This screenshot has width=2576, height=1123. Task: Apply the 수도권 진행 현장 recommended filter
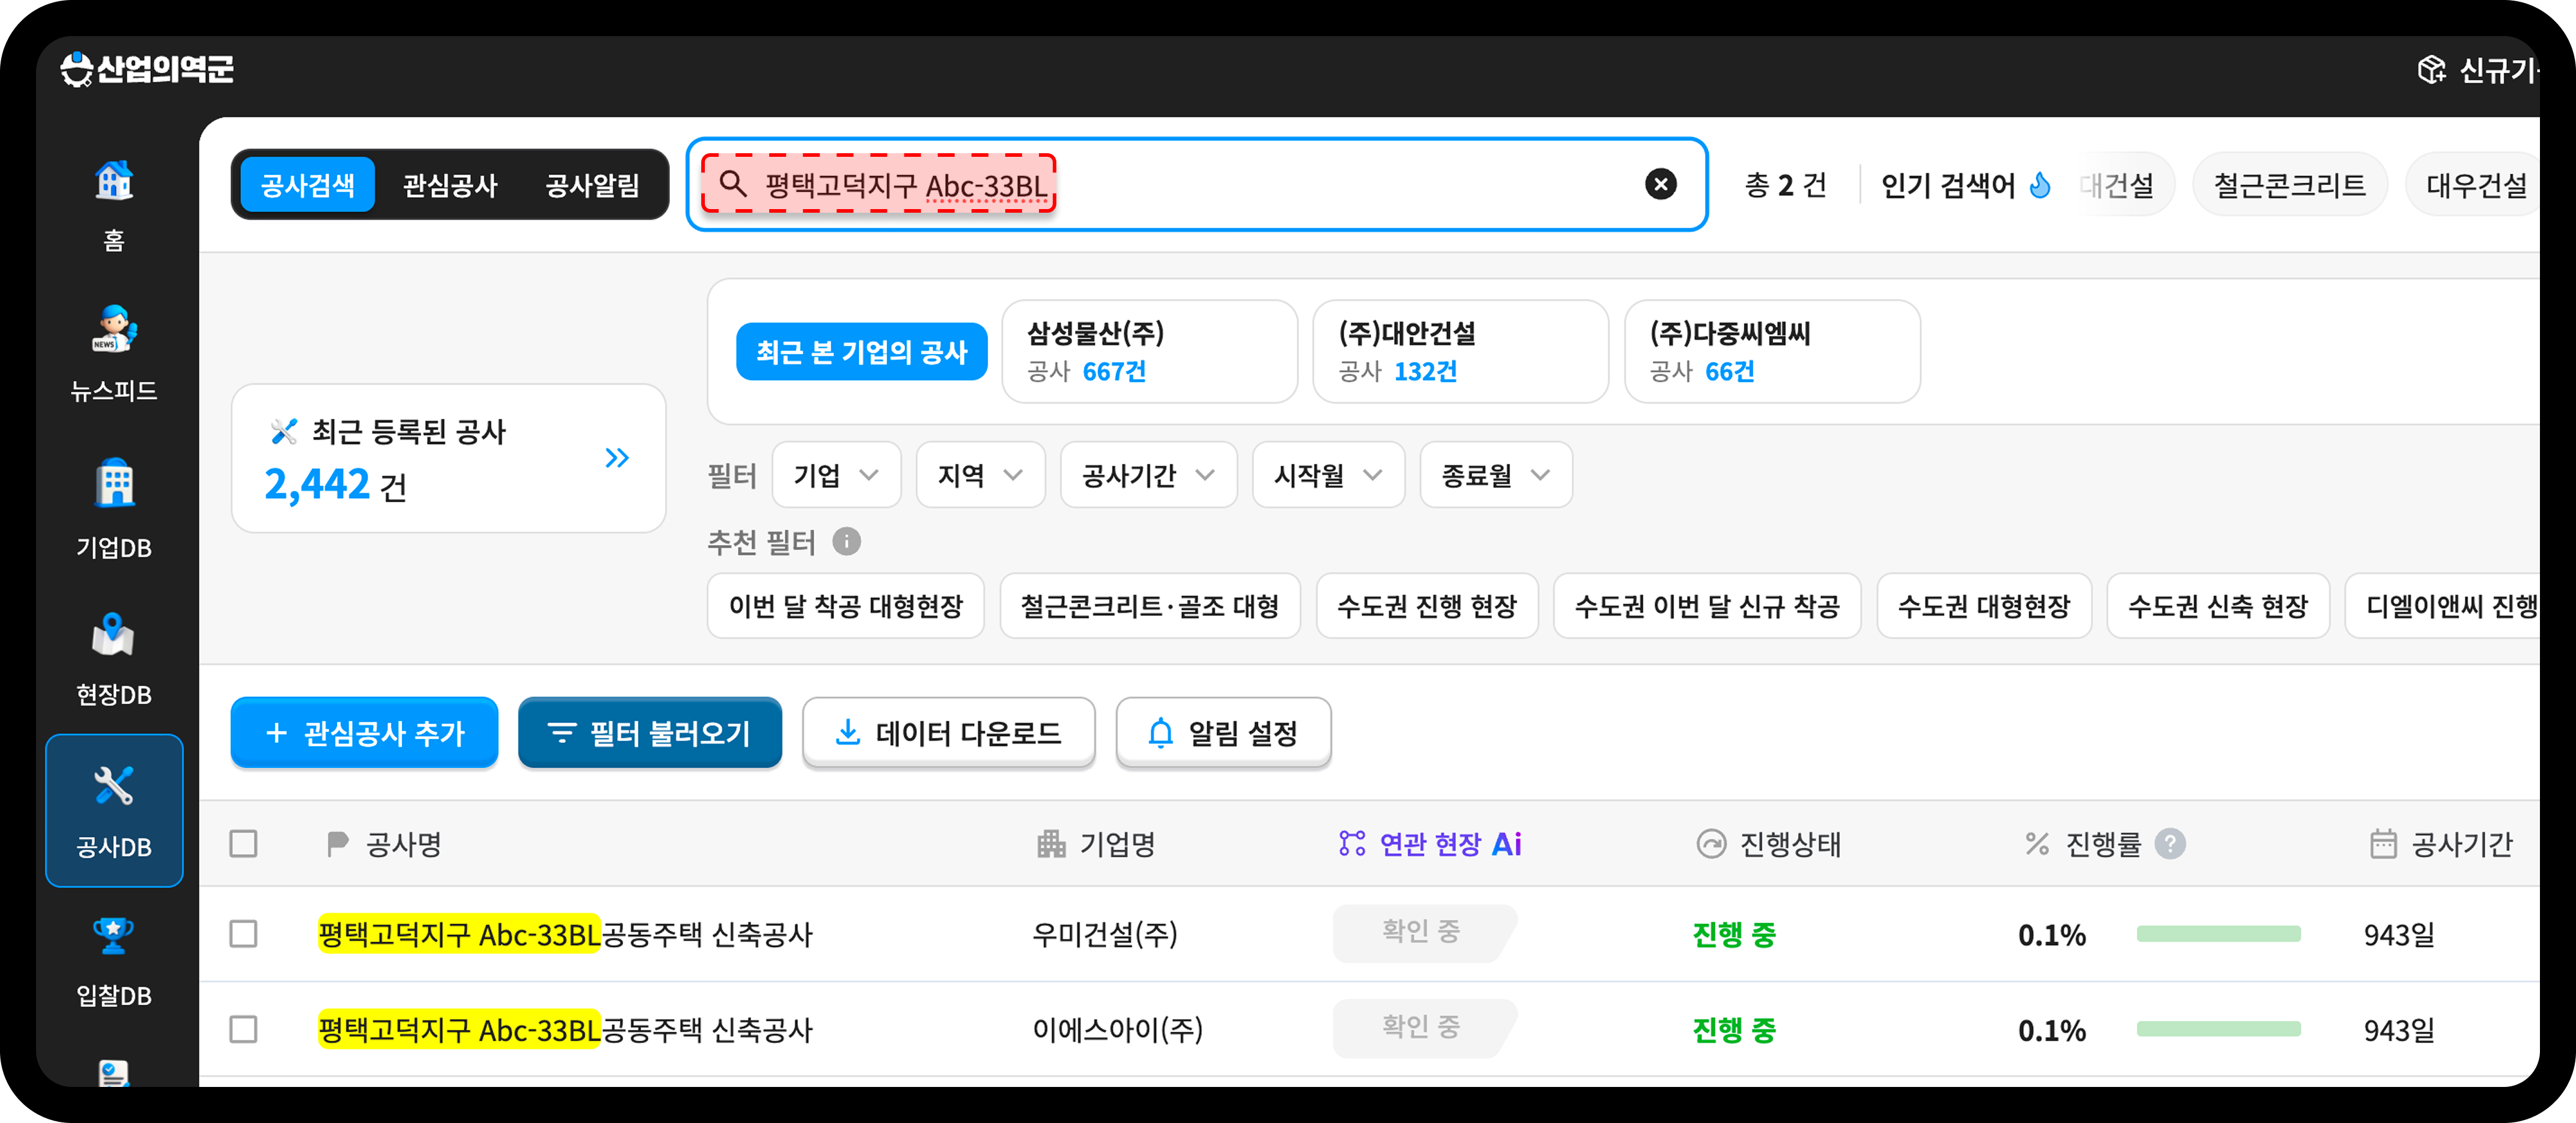pyautogui.click(x=1427, y=606)
